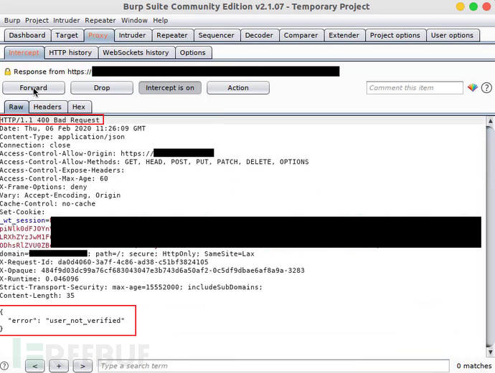Click the Content-Type: application/json header
The image size is (495, 373).
pos(62,137)
